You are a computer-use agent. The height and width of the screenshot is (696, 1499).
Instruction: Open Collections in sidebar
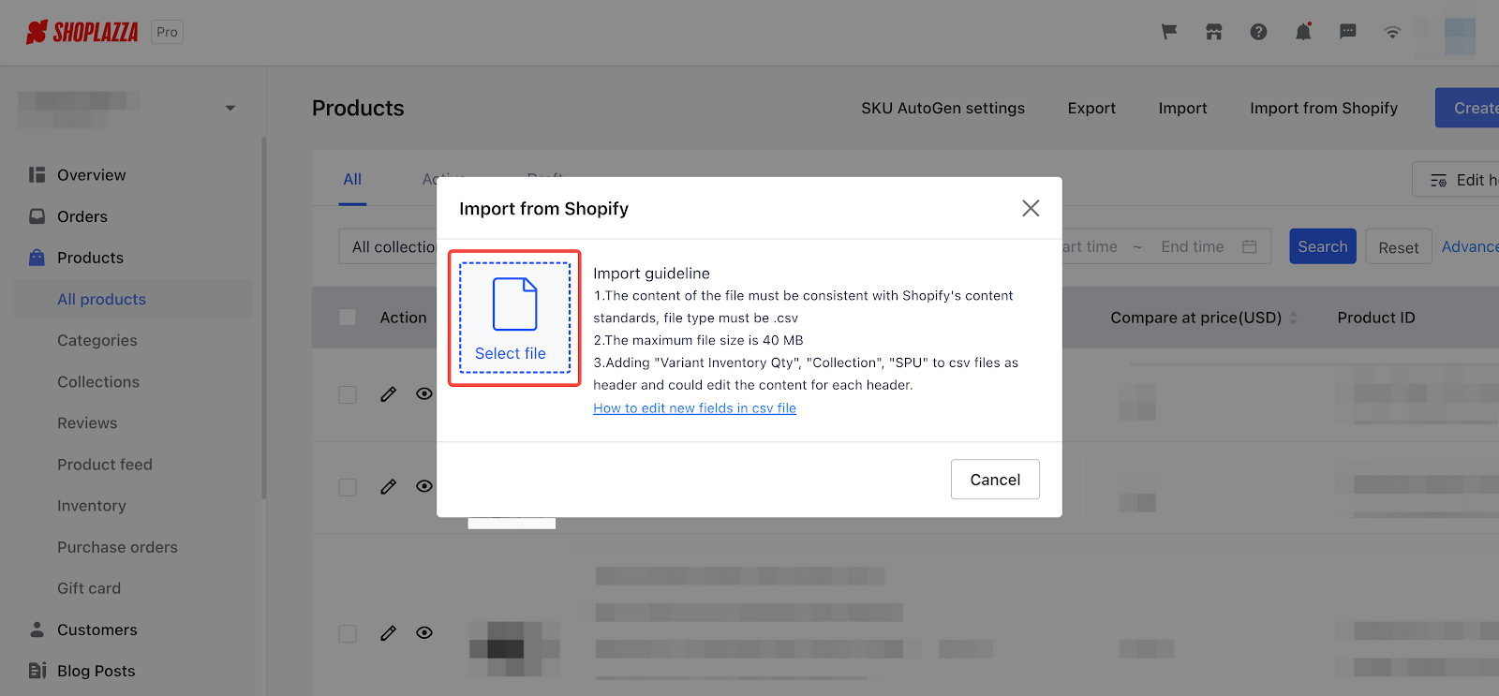(x=98, y=382)
